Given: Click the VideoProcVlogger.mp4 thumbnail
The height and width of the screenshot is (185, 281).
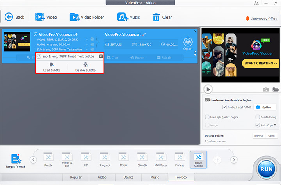Looking at the screenshot, I should tap(17, 42).
